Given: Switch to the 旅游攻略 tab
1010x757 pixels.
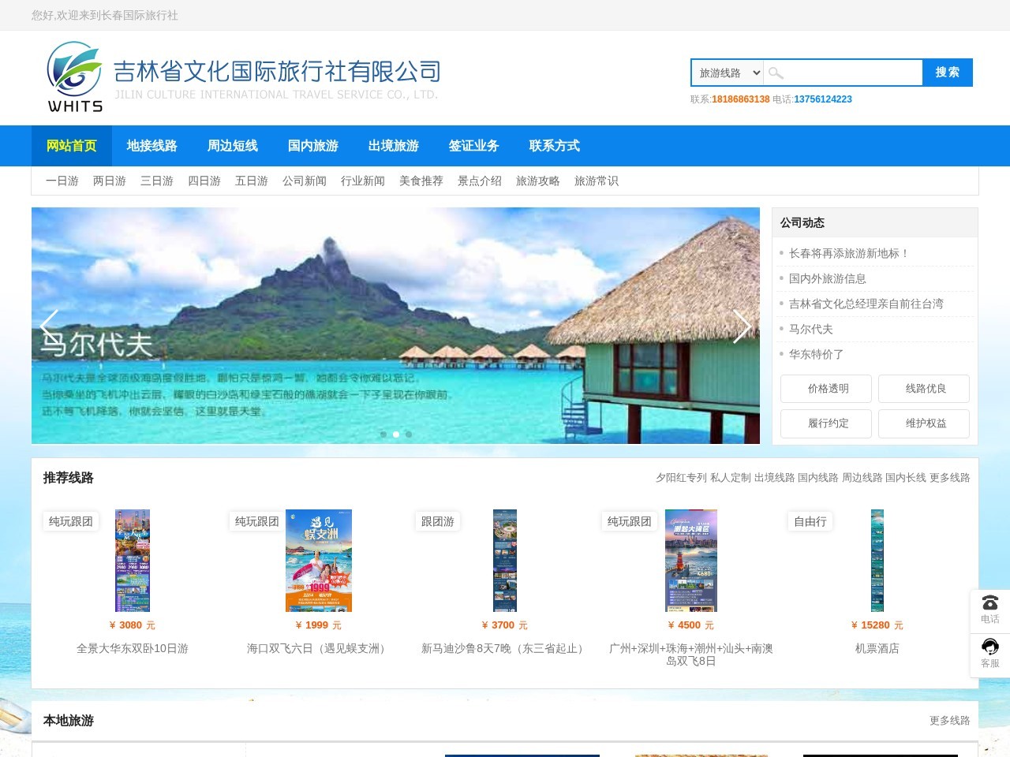Looking at the screenshot, I should [x=537, y=181].
